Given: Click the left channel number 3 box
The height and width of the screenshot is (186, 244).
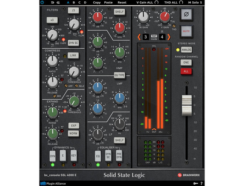Looking at the screenshot, I should pos(146,37).
